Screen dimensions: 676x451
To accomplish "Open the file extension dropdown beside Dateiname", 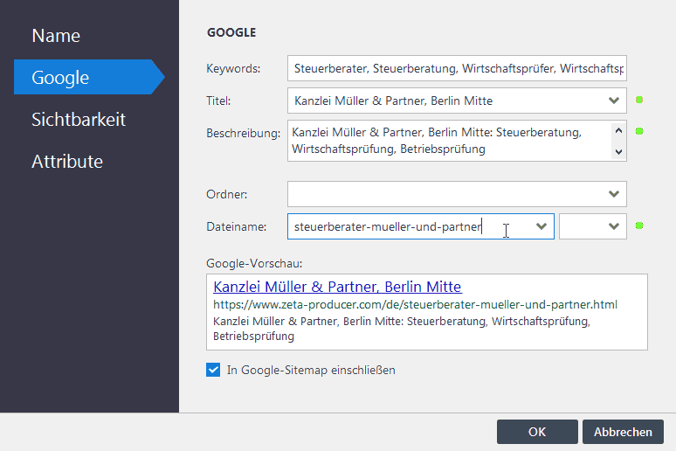I will (x=593, y=226).
